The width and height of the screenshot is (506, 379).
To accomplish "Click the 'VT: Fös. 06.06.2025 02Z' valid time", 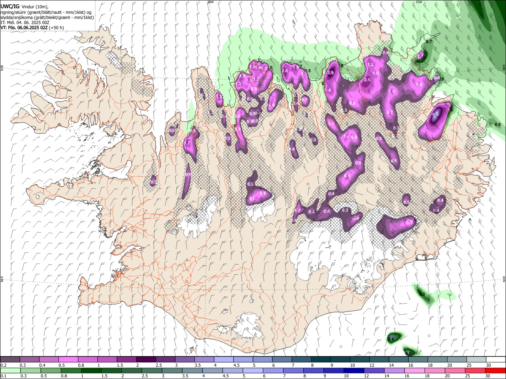I will (24, 28).
